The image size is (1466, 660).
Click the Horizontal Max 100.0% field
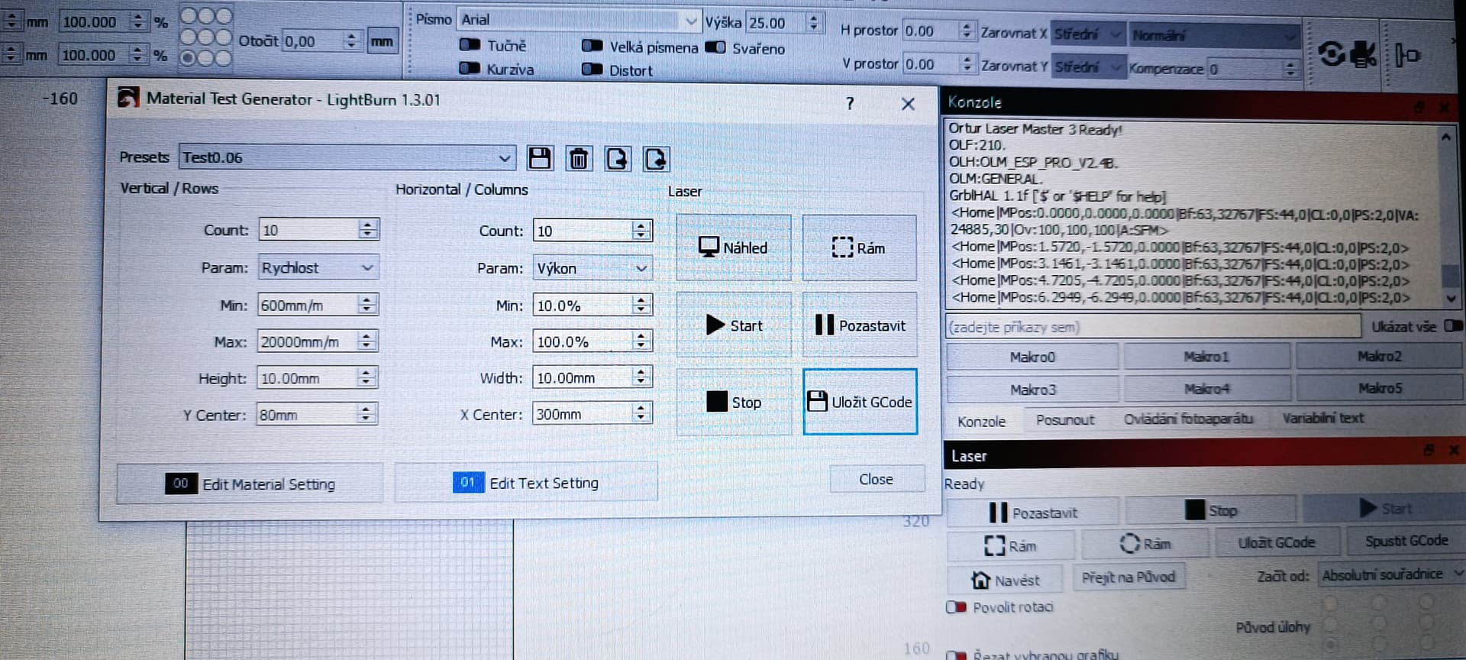(x=583, y=341)
